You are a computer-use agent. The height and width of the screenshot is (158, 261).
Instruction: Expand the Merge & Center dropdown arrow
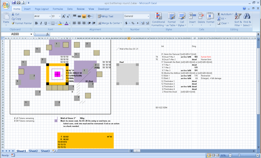[x=122, y=23]
